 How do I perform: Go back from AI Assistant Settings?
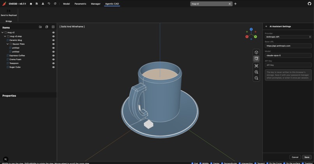click(x=266, y=26)
